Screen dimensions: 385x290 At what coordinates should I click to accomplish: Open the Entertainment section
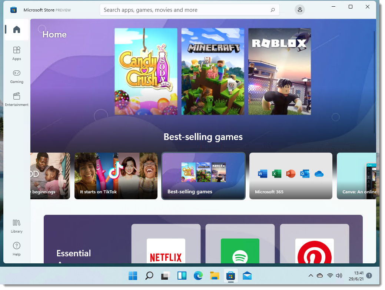(16, 99)
